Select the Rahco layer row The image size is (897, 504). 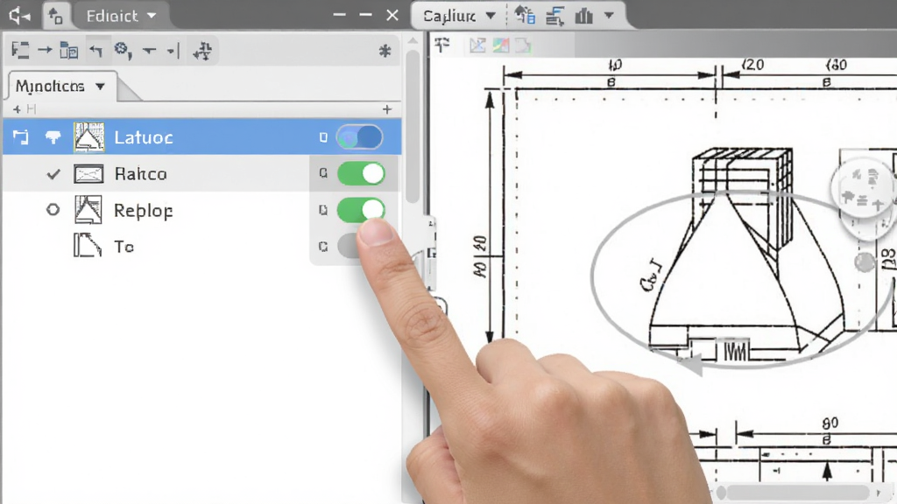(202, 174)
